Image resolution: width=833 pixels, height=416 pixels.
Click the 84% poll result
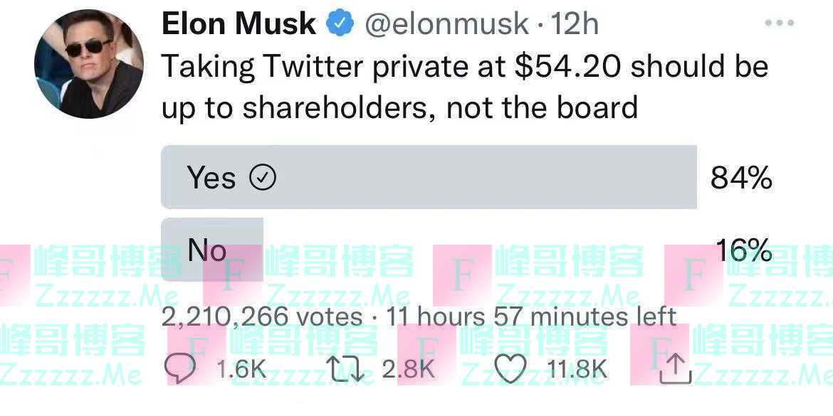point(741,178)
